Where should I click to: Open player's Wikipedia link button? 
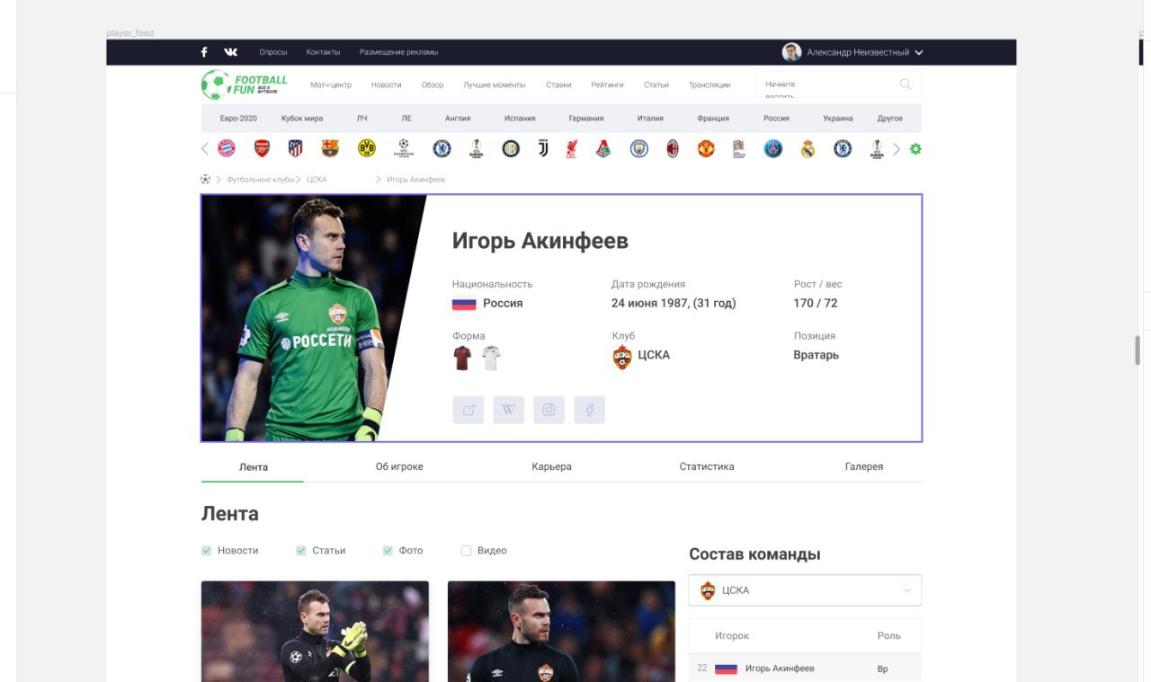pos(508,410)
